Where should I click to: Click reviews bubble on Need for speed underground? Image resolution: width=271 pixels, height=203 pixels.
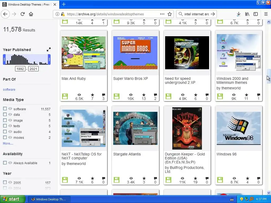tap(207, 95)
